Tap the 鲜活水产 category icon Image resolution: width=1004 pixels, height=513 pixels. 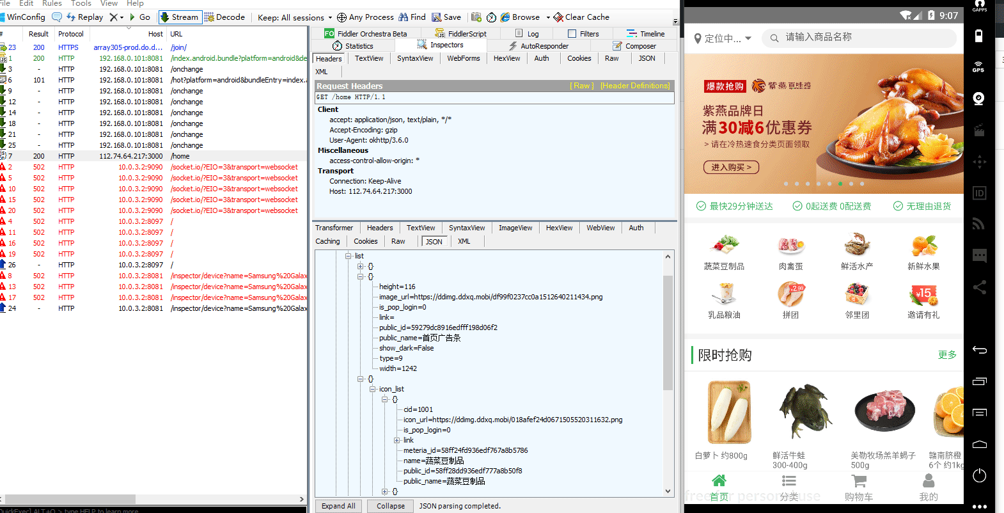(857, 245)
